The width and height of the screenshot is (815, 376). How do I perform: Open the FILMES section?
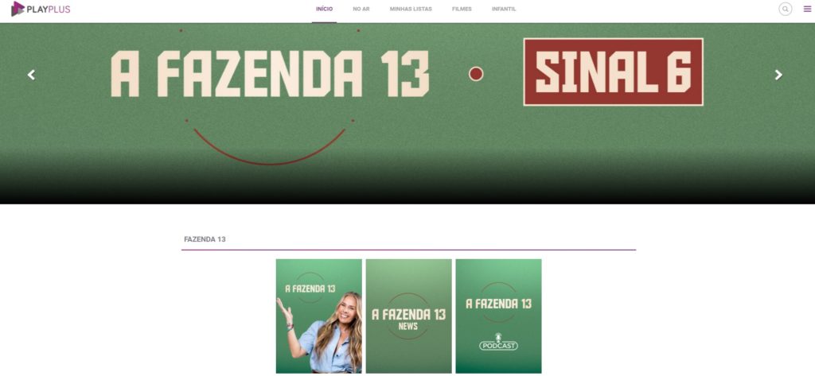point(462,9)
